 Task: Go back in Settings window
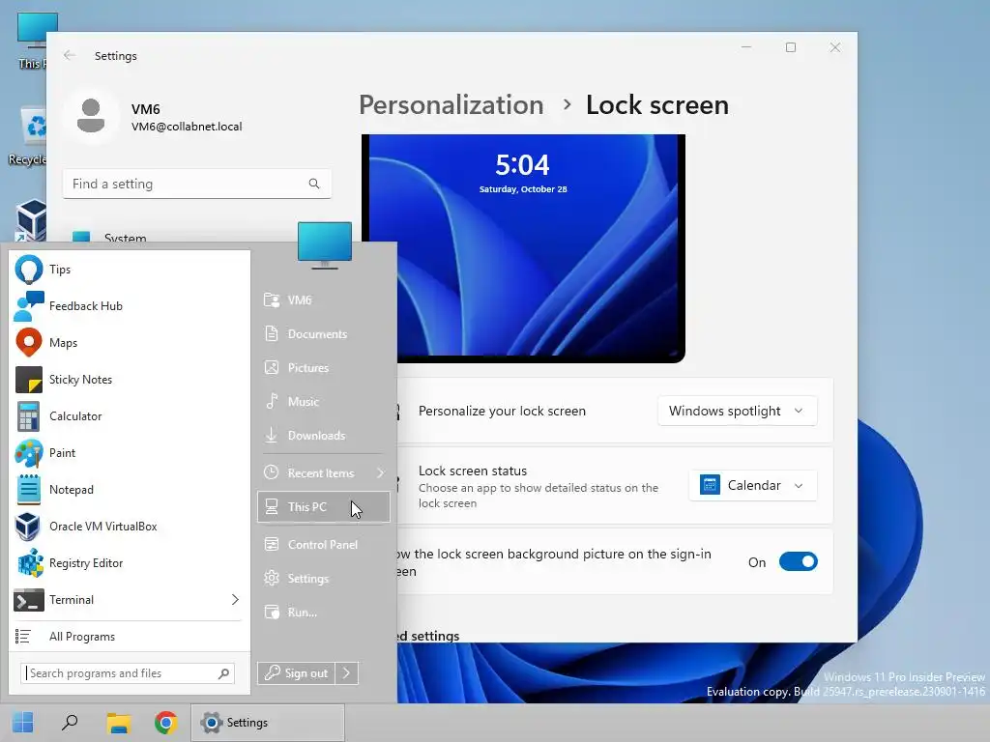point(70,55)
